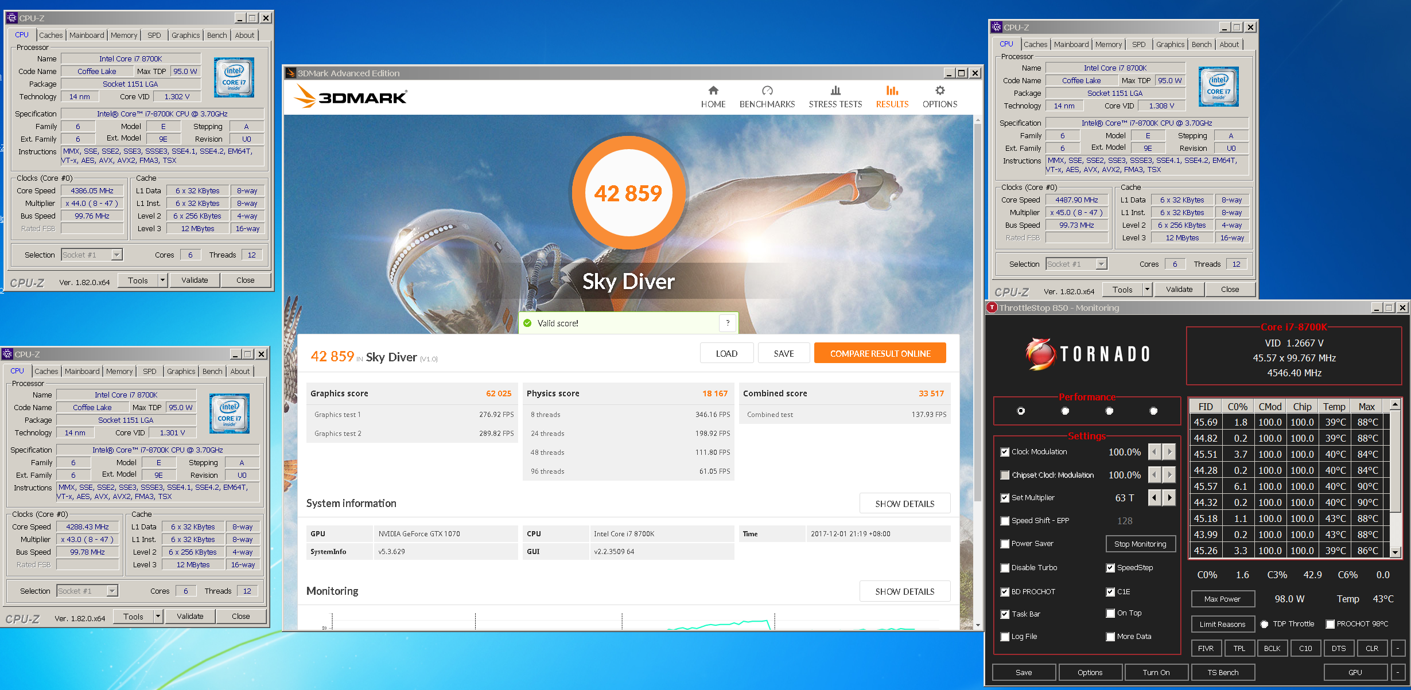Click Intel Core i7 badge in right CPU-Z
This screenshot has height=690, width=1411.
point(1219,87)
